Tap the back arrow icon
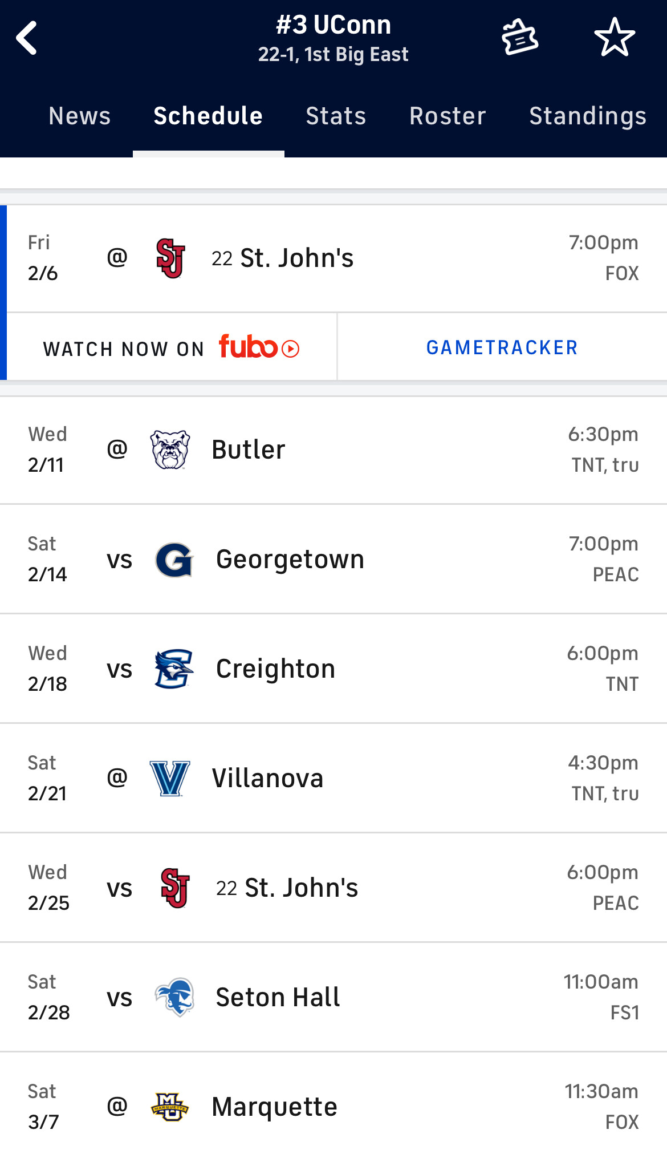 pos(27,38)
